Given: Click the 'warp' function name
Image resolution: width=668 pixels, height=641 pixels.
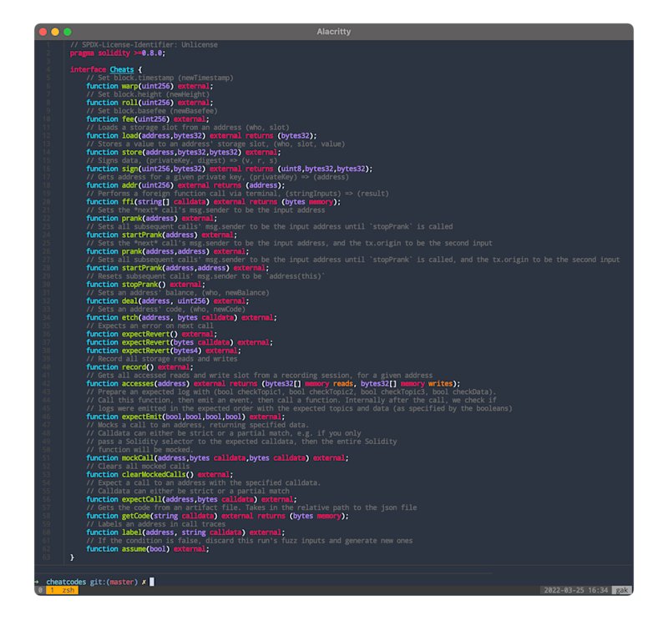Looking at the screenshot, I should click(x=130, y=86).
